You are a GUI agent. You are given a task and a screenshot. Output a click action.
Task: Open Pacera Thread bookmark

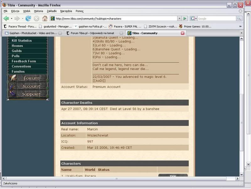[20, 26]
